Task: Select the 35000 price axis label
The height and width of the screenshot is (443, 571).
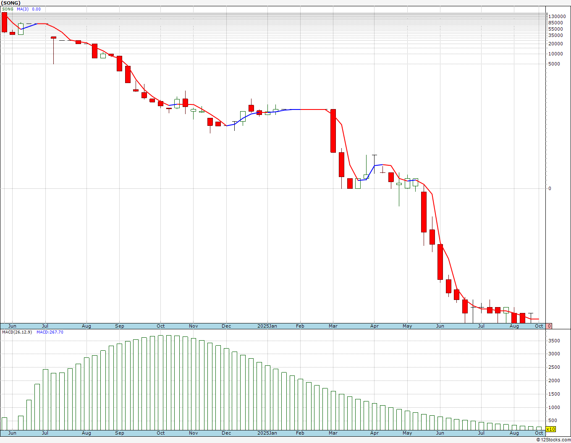Action: tap(555, 35)
